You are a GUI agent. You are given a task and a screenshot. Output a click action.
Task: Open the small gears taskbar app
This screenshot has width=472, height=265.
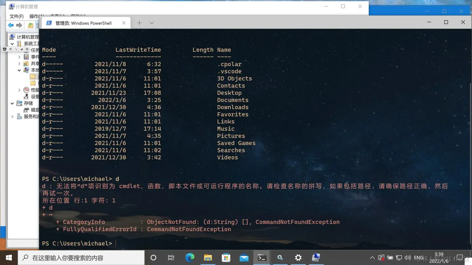coord(280,258)
